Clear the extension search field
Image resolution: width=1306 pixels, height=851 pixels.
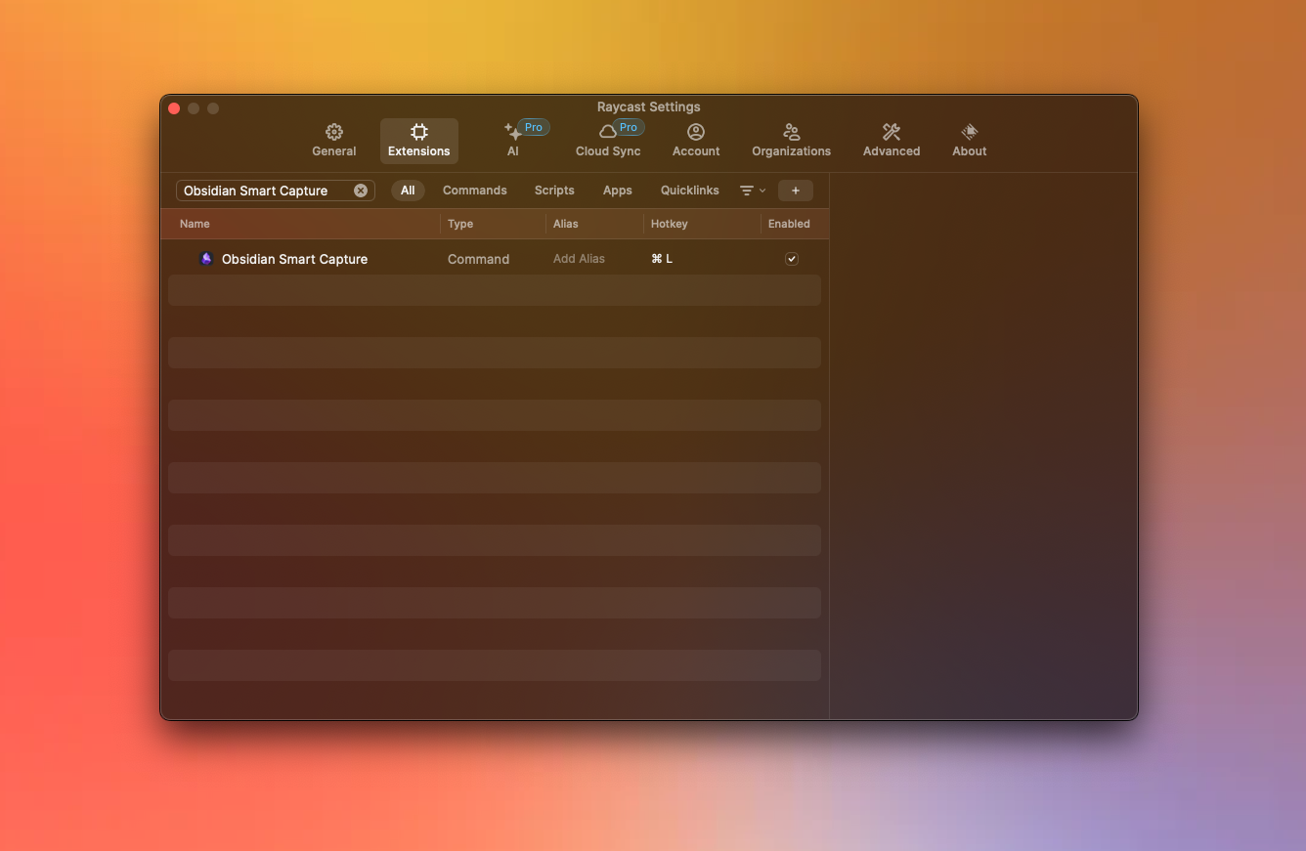pos(361,191)
